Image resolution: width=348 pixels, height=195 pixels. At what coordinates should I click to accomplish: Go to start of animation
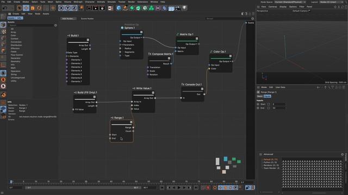162,188
